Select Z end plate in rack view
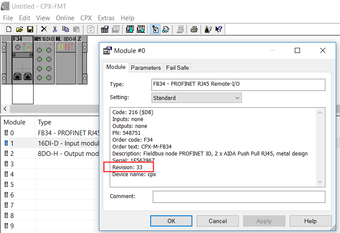Image resolution: width=340 pixels, height=233 pixels. (x=82, y=60)
